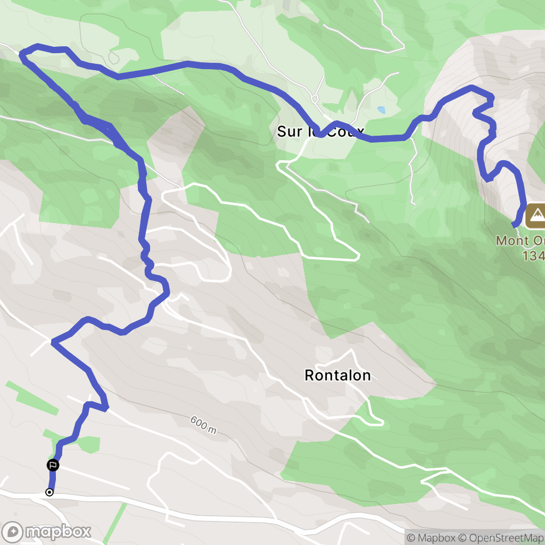545x545 pixels.
Task: Click the Mapbox compass circle in logo
Action: click(x=13, y=532)
